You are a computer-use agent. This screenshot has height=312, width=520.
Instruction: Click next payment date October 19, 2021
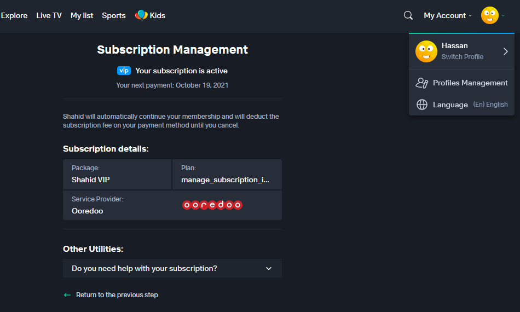(x=202, y=85)
